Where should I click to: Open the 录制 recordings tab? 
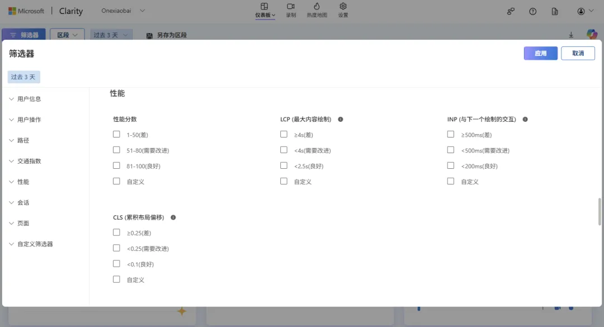click(x=291, y=11)
